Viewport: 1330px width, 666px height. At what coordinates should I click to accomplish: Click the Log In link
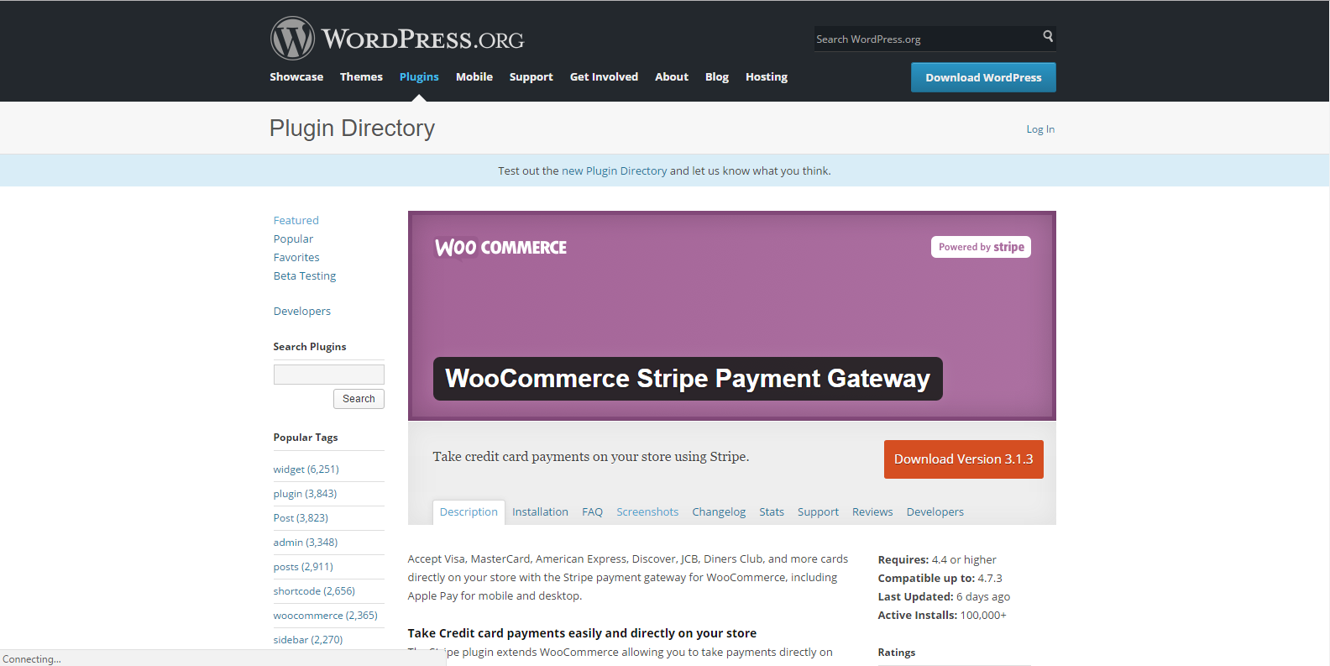tap(1040, 129)
